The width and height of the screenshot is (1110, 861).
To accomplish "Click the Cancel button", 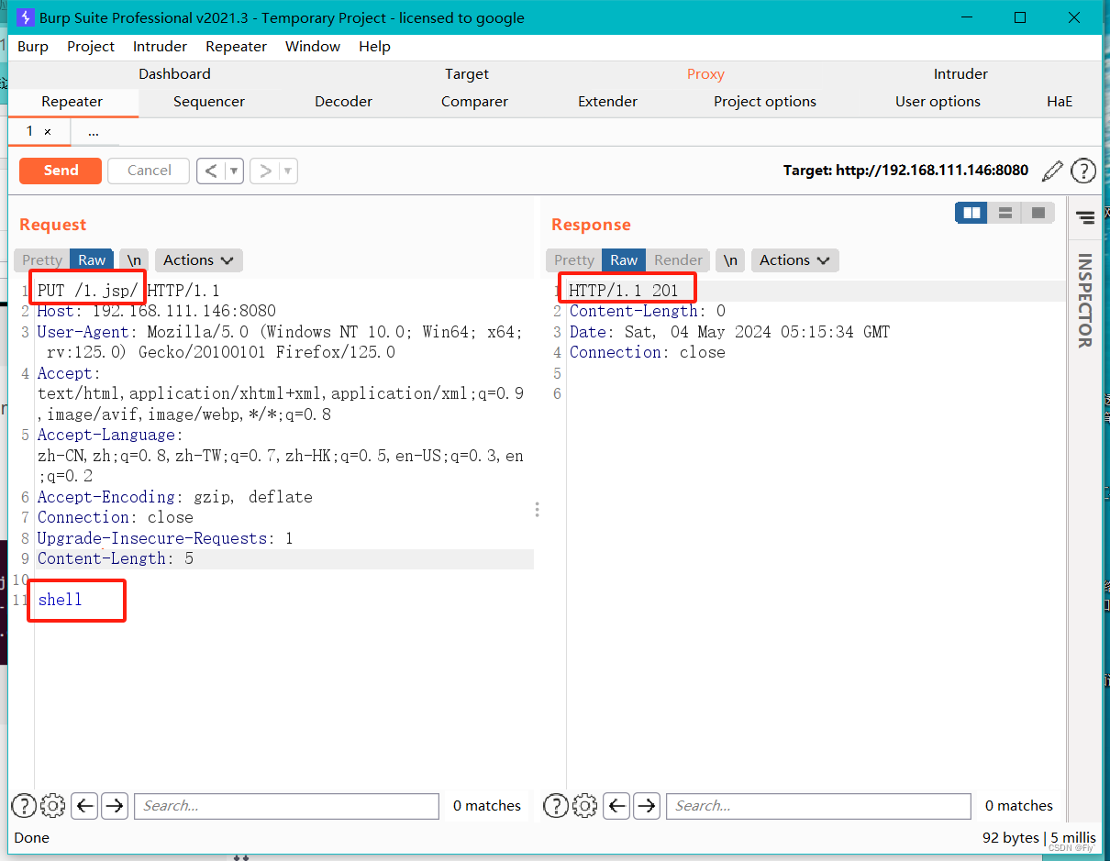I will [149, 171].
